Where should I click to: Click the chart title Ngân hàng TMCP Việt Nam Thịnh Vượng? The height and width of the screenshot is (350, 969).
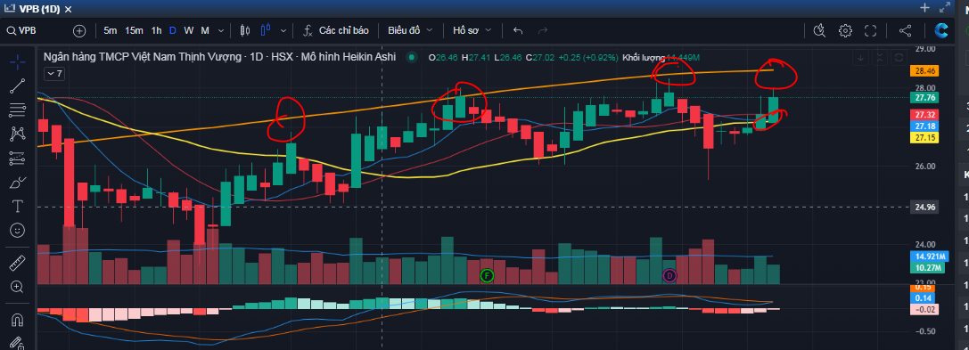coord(142,57)
